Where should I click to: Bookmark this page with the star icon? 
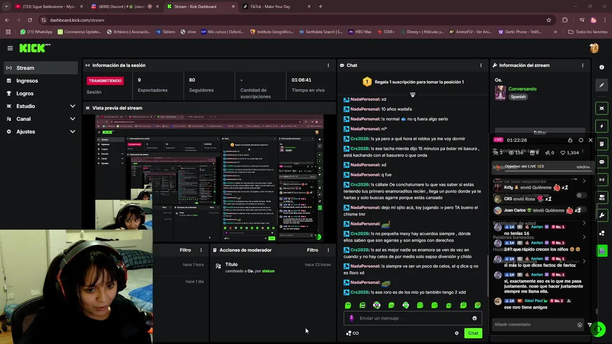[x=549, y=20]
